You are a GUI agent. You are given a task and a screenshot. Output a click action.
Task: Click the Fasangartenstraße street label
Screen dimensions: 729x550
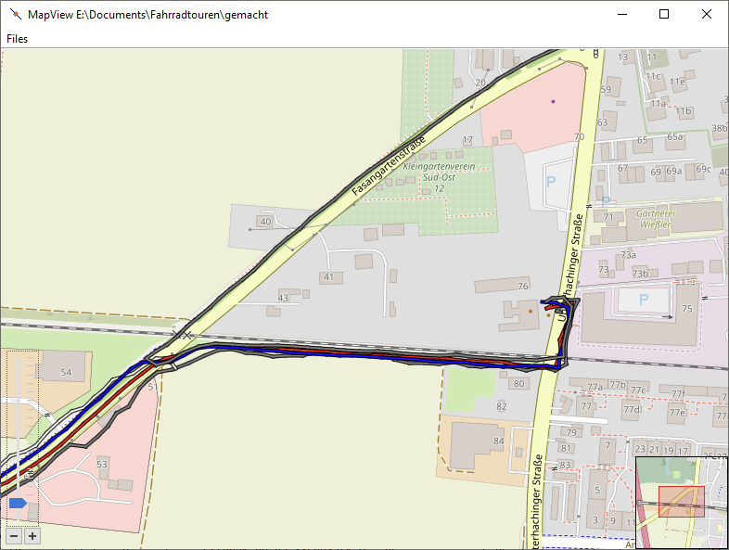(x=388, y=165)
